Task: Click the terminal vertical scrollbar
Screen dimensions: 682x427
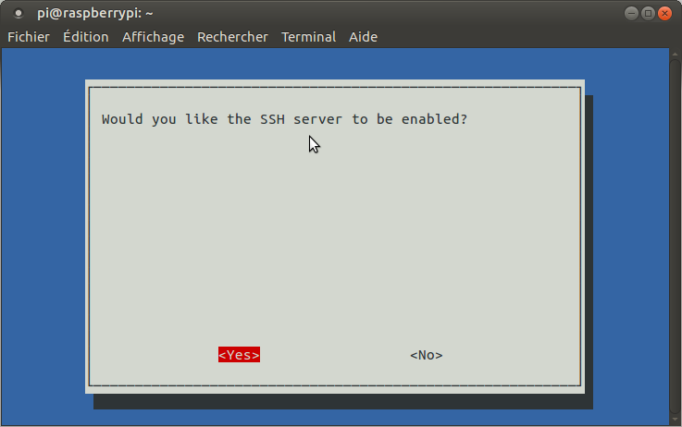Action: coord(675,237)
